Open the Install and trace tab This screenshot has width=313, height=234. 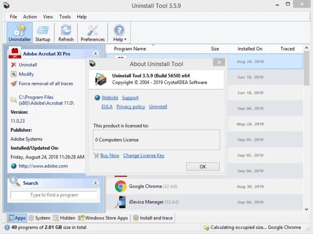pos(153,218)
